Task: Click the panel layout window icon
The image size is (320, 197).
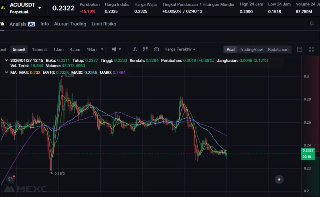Action: click(299, 49)
